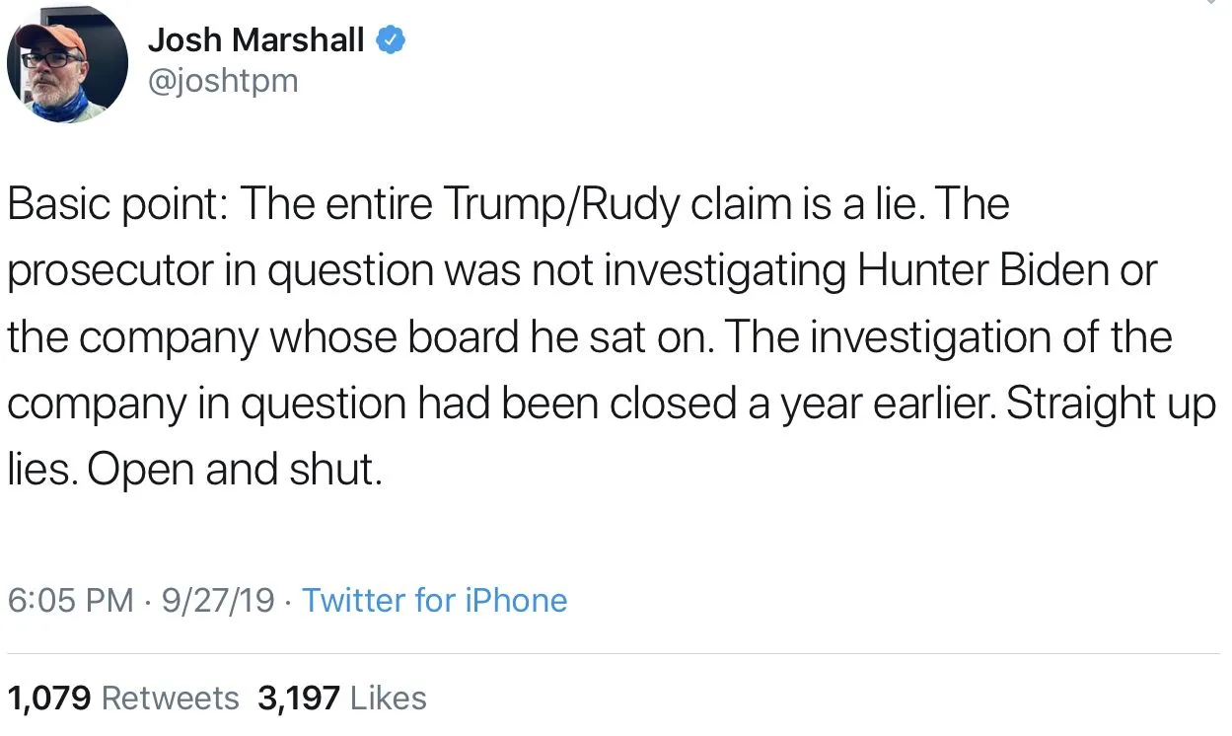Click the words "Trump/Rudy" in the tweet
Image resolution: width=1232 pixels, height=736 pixels.
tap(560, 205)
